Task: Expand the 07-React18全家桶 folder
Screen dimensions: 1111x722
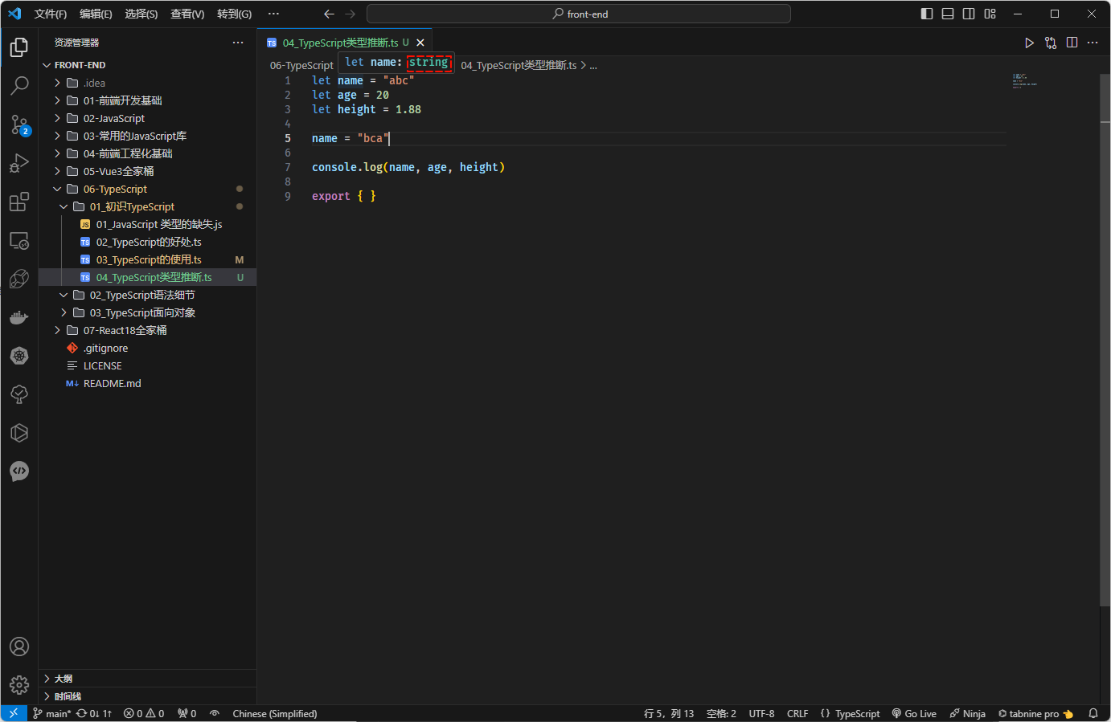Action: click(125, 330)
